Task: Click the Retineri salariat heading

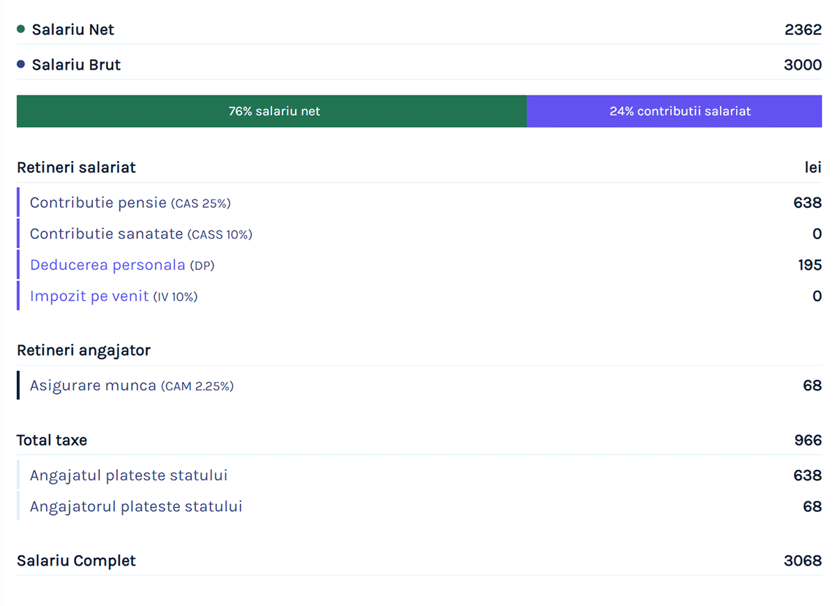Action: tap(76, 167)
